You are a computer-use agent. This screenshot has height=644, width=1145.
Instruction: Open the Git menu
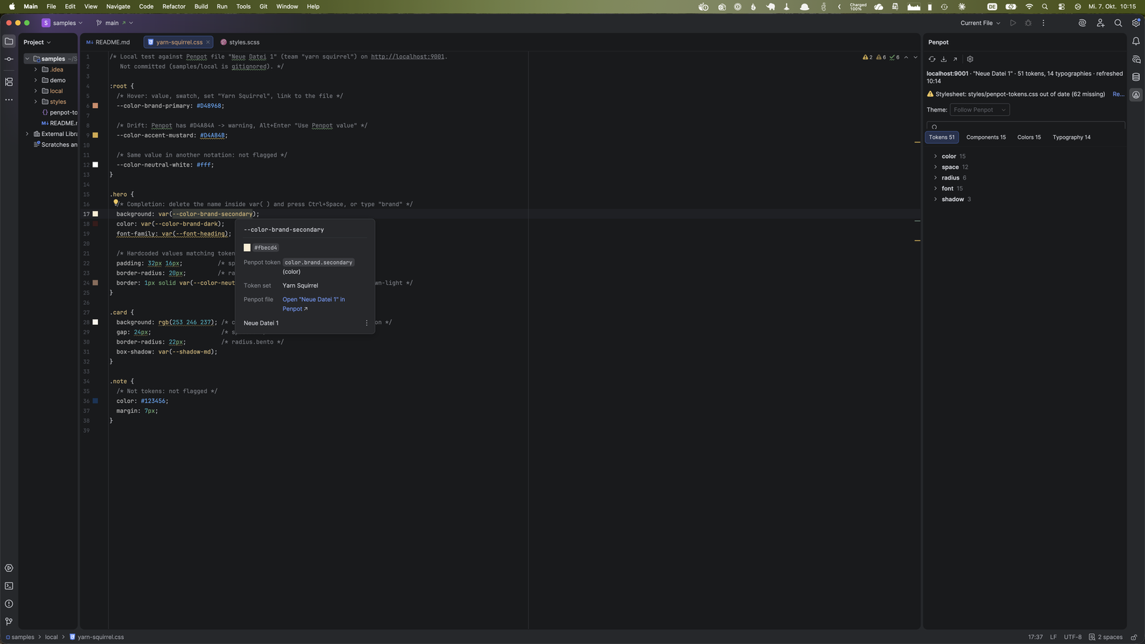point(263,6)
